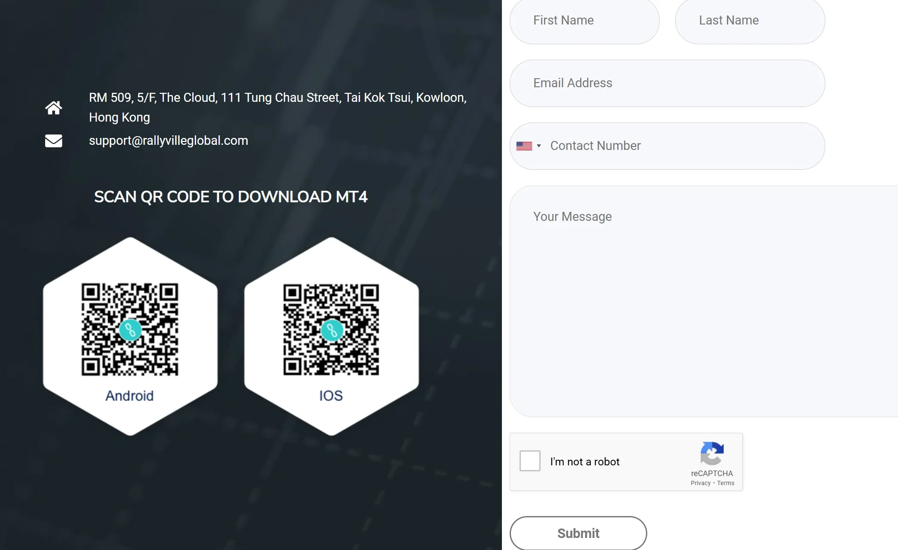898x550 pixels.
Task: Click the "SCAN QR CODE TO DOWNLOAD MT4" heading
Action: pyautogui.click(x=231, y=197)
